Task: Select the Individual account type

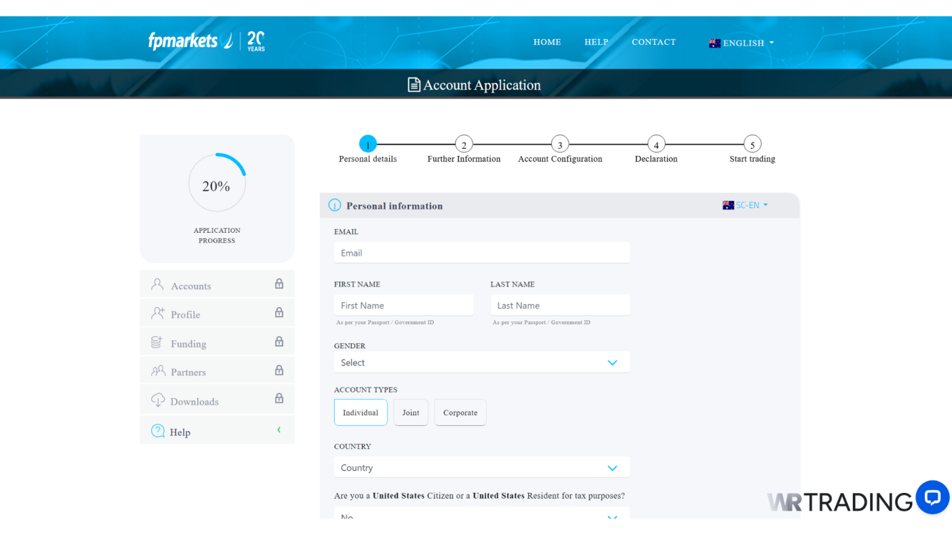Action: pyautogui.click(x=361, y=412)
